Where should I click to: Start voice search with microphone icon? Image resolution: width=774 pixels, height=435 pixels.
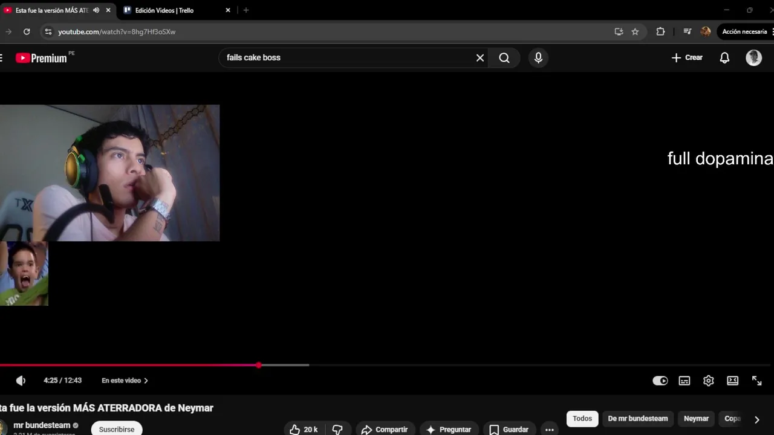pos(538,58)
